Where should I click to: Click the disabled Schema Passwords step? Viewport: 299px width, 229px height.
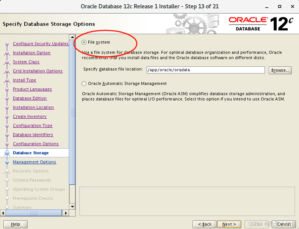tap(32, 180)
